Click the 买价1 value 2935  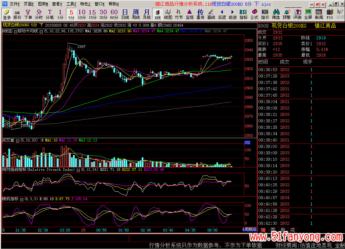(278, 43)
